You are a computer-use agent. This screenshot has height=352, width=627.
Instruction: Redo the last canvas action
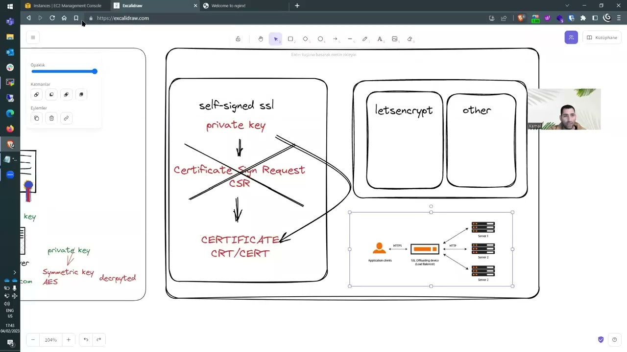[x=98, y=340]
